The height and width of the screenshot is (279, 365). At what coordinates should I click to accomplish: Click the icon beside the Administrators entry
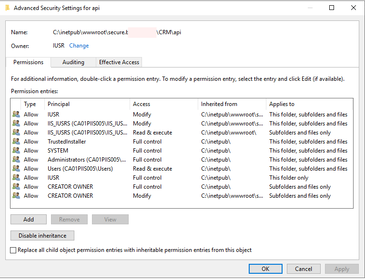(x=16, y=160)
